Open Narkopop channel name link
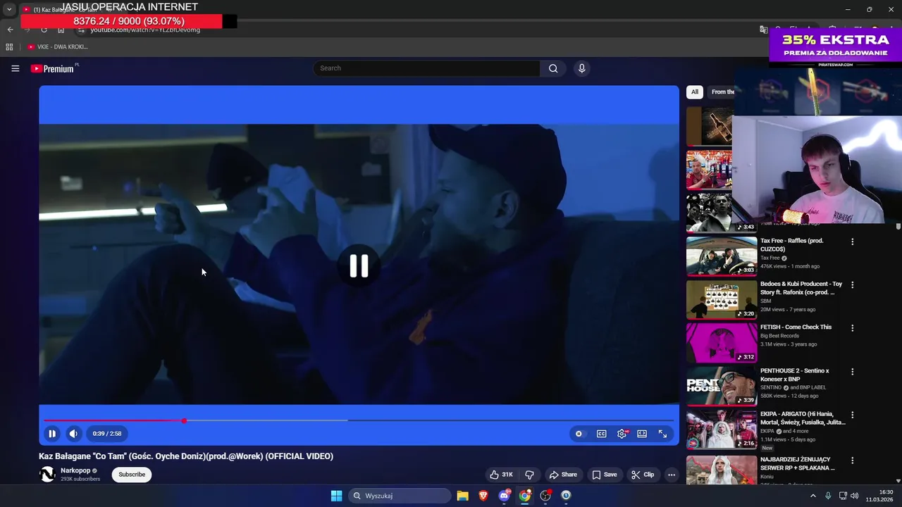This screenshot has width=902, height=507. click(75, 470)
